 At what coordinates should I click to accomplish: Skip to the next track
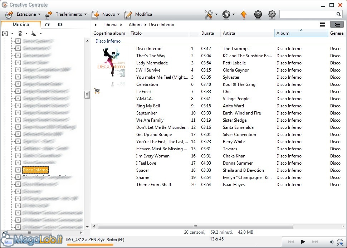(x=315, y=242)
